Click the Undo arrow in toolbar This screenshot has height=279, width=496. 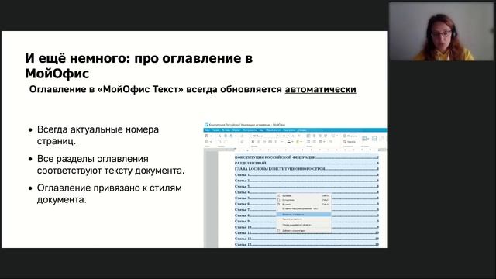click(x=219, y=141)
